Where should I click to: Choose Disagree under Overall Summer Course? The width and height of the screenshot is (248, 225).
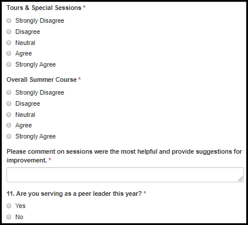tap(9, 103)
